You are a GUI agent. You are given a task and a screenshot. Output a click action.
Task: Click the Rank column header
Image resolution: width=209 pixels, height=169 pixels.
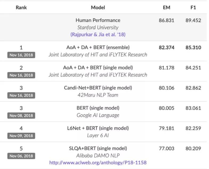[x=21, y=7]
